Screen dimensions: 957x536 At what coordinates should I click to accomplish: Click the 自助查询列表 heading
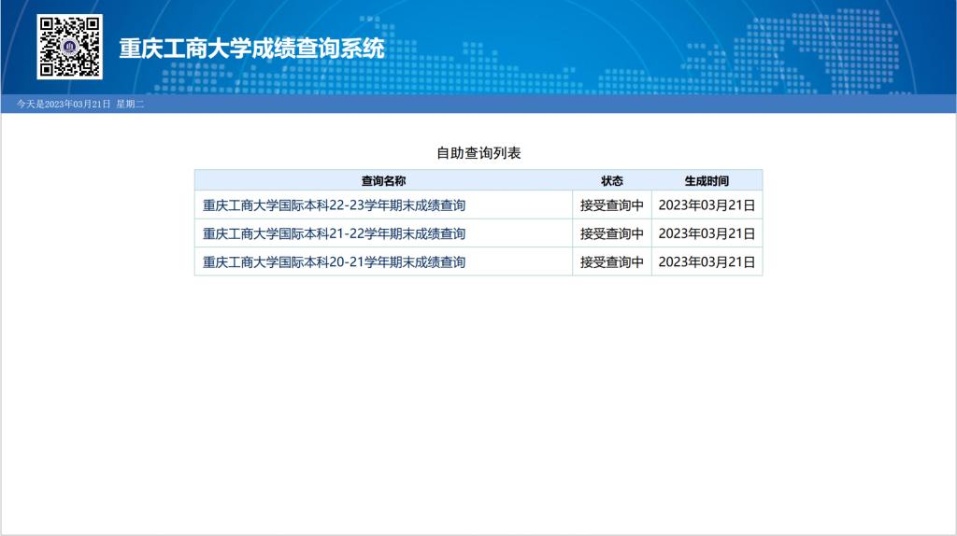click(x=478, y=153)
